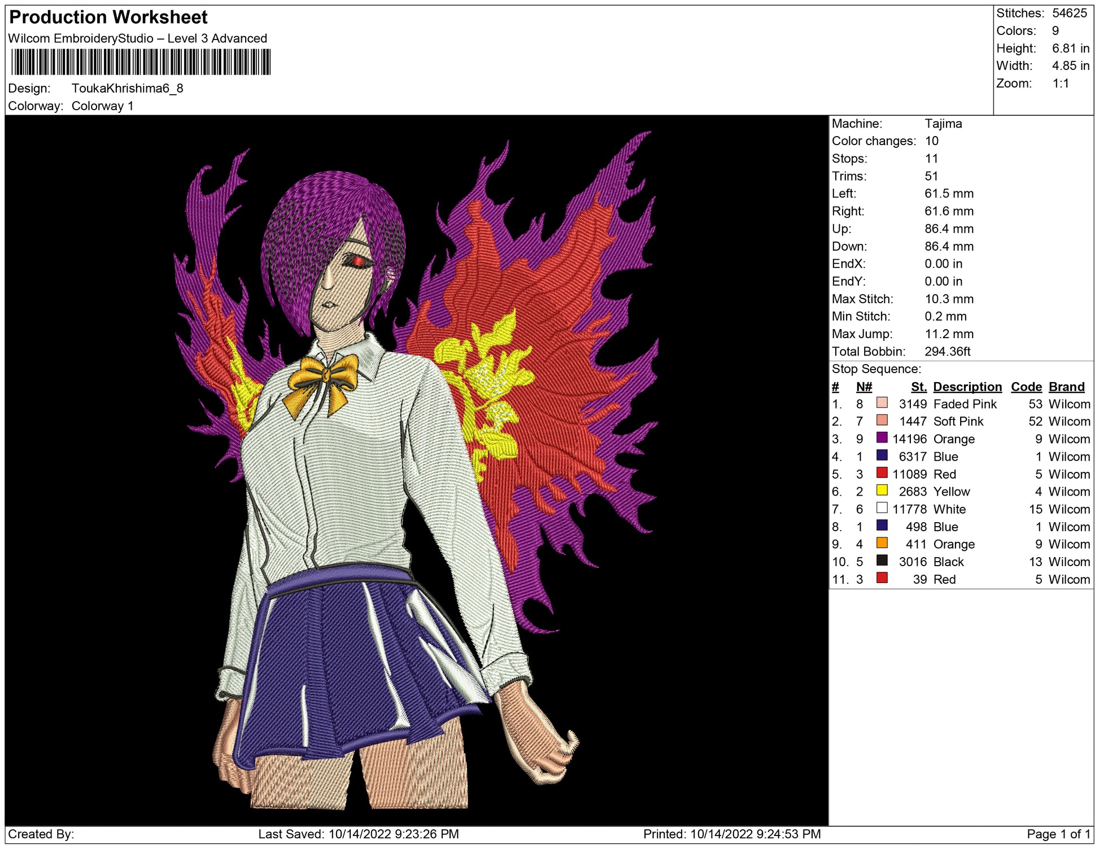Click the red eye in the design preview
Screen dimensions: 1099x845
(x=358, y=261)
